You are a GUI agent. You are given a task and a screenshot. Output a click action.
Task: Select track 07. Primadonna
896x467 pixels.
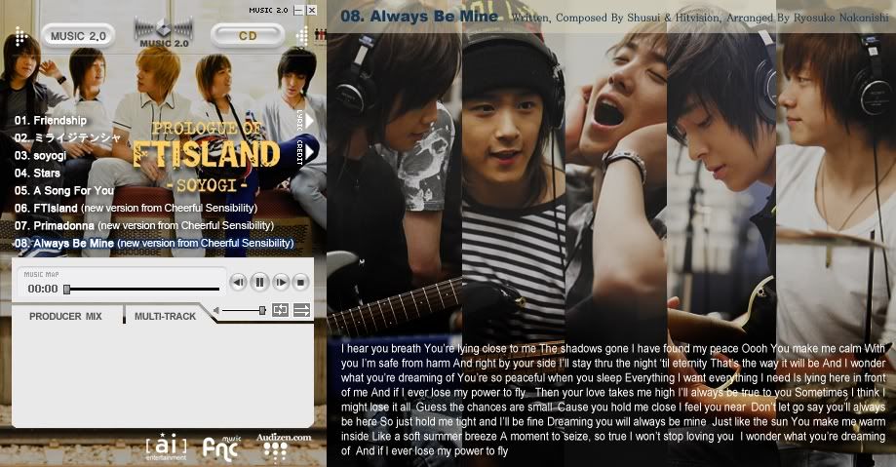coord(144,226)
